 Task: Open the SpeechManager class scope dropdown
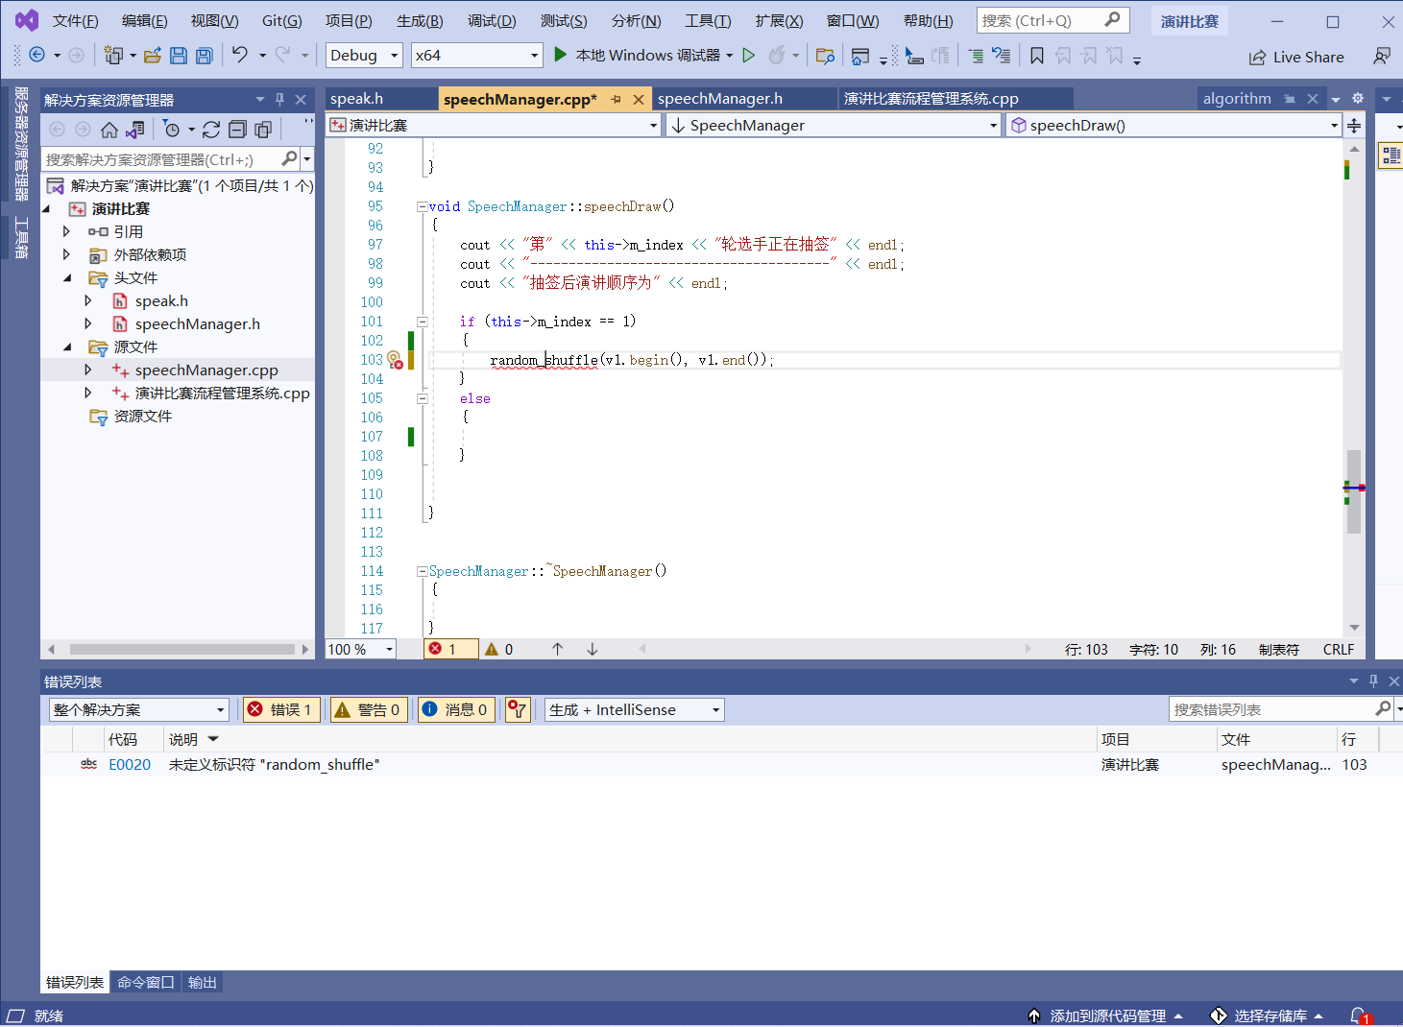pos(834,126)
